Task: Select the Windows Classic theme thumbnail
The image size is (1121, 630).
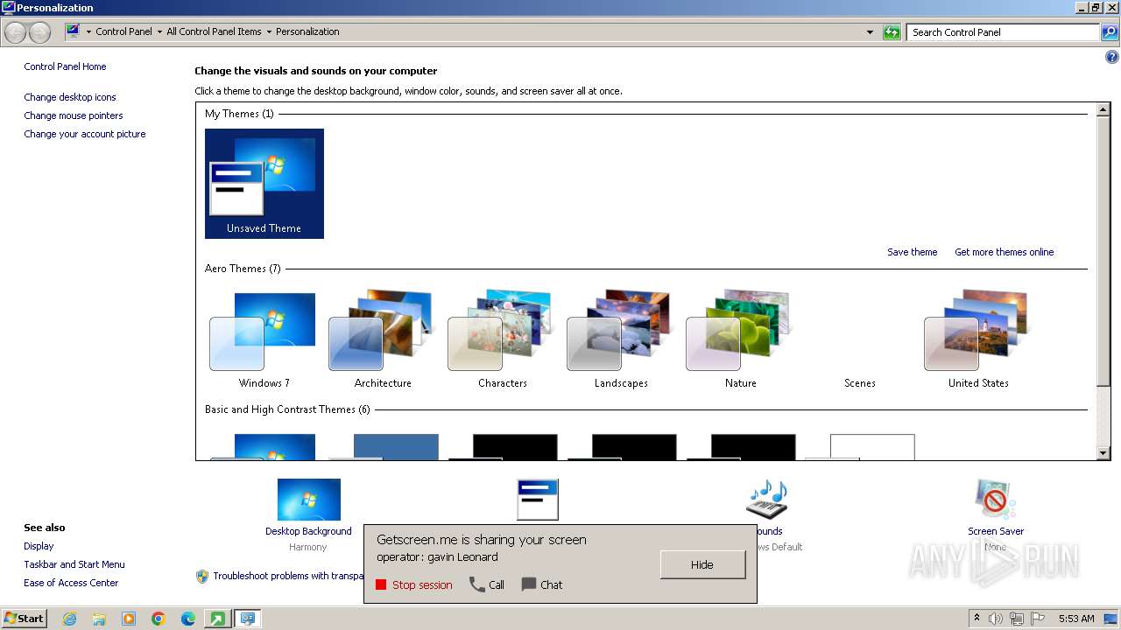Action: click(383, 446)
